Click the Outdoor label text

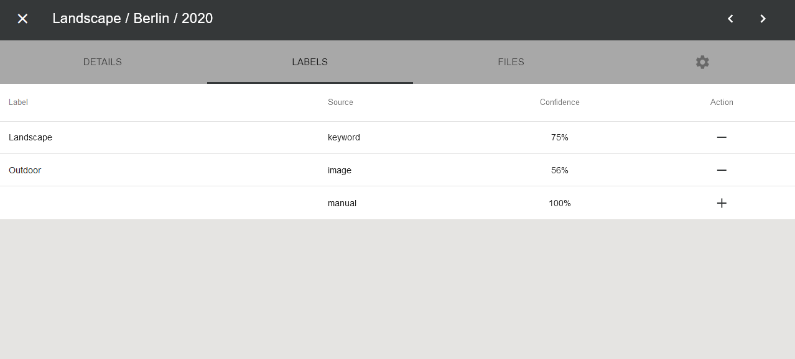(25, 170)
